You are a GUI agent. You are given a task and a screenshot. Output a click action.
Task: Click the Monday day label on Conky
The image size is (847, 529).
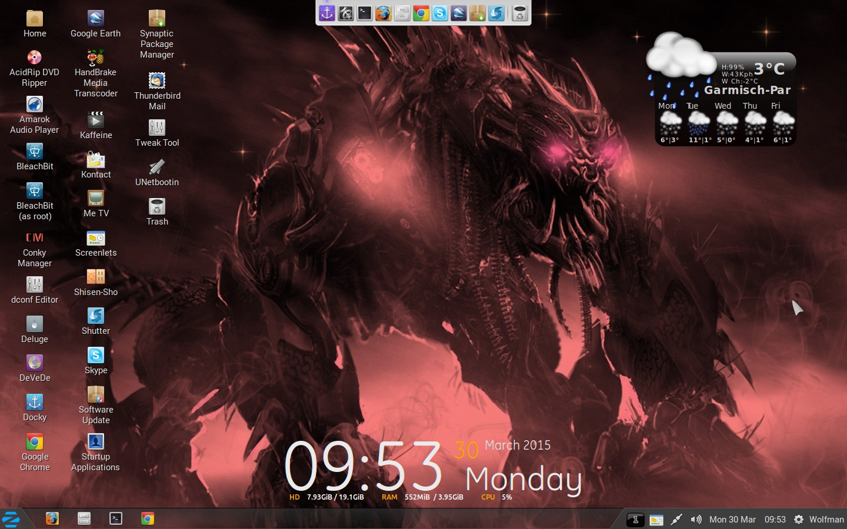point(524,480)
